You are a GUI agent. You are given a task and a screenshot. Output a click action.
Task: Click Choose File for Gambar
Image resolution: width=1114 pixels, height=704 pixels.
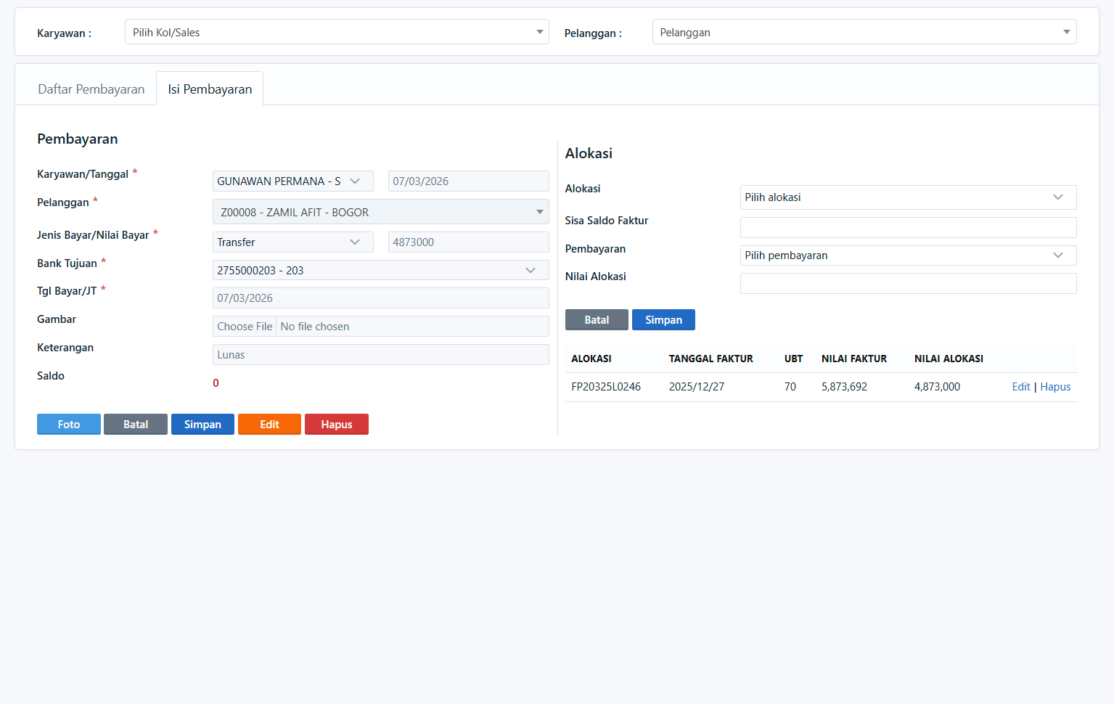tap(245, 327)
